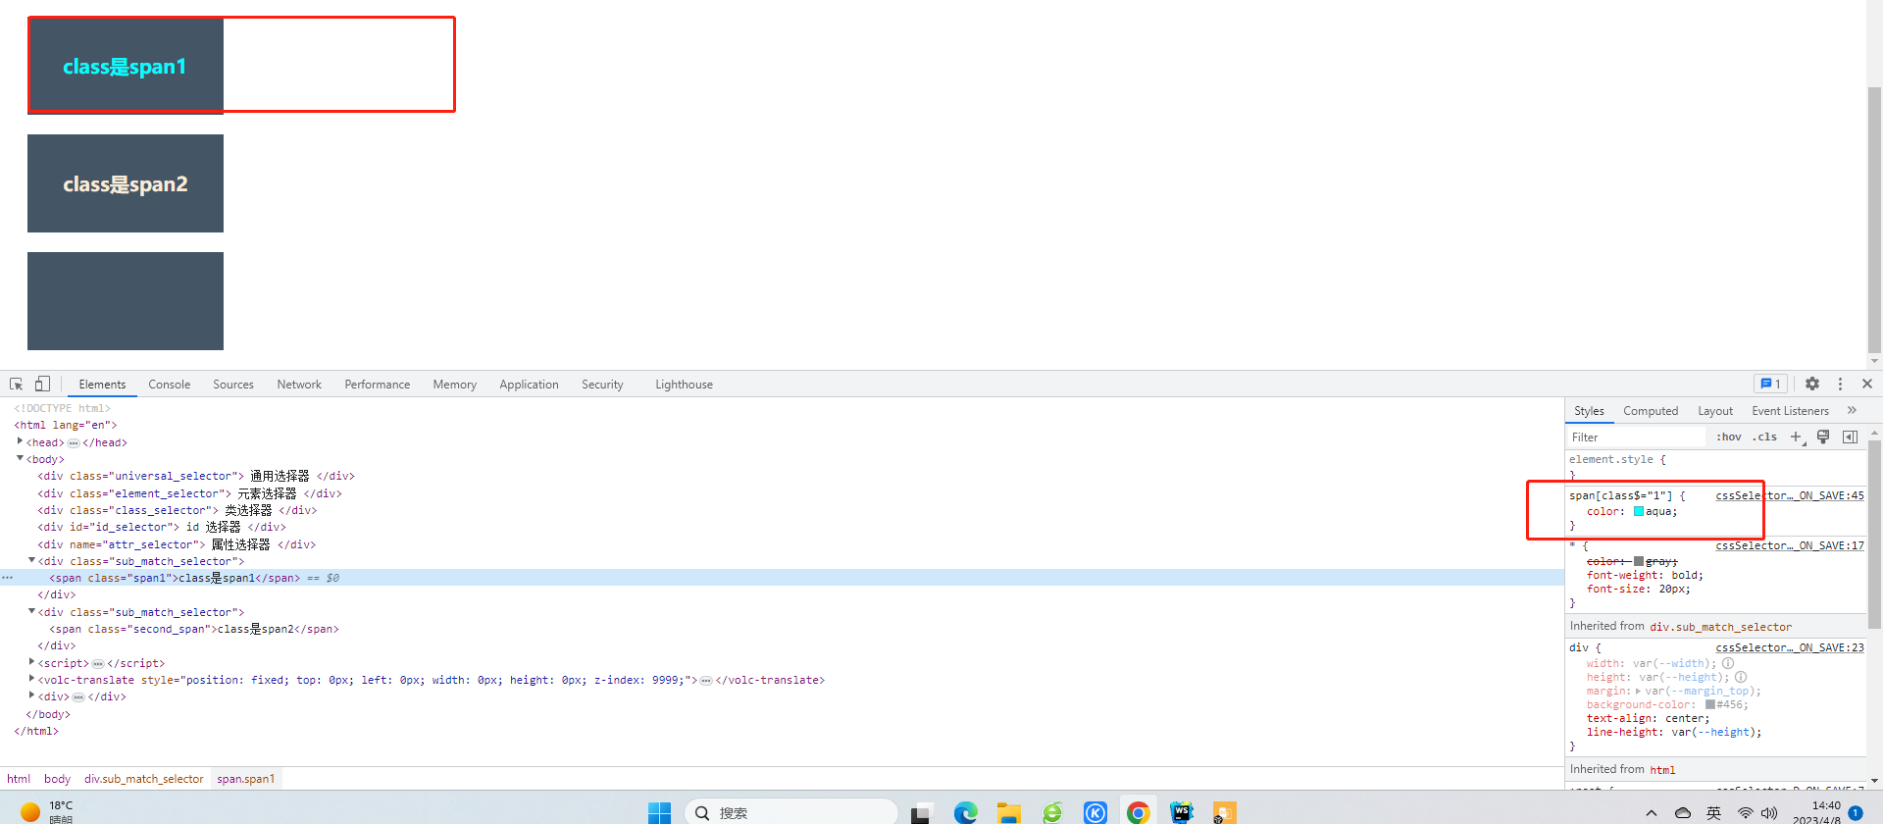The width and height of the screenshot is (1883, 824).
Task: Open DevTools settings gear
Action: (x=1812, y=384)
